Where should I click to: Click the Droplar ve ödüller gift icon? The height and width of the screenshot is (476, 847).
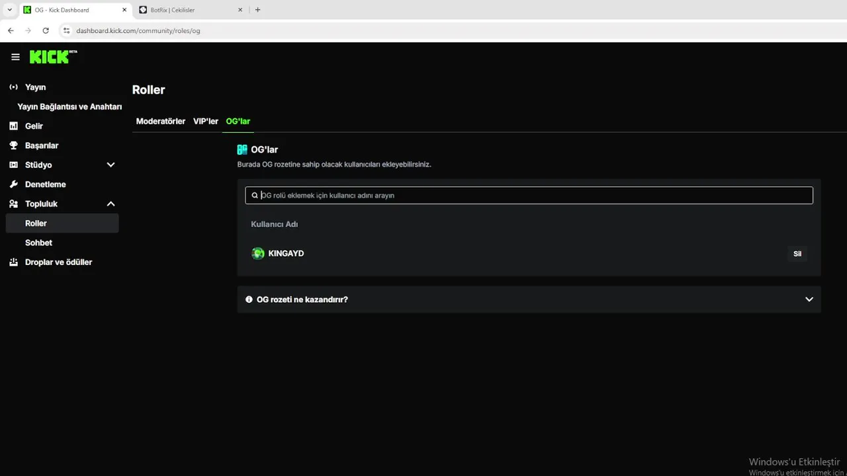(13, 262)
